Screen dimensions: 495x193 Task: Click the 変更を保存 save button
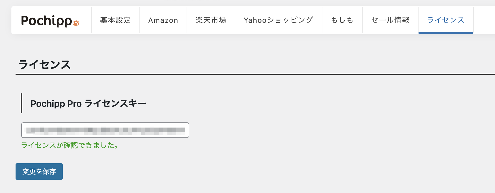[x=39, y=171]
